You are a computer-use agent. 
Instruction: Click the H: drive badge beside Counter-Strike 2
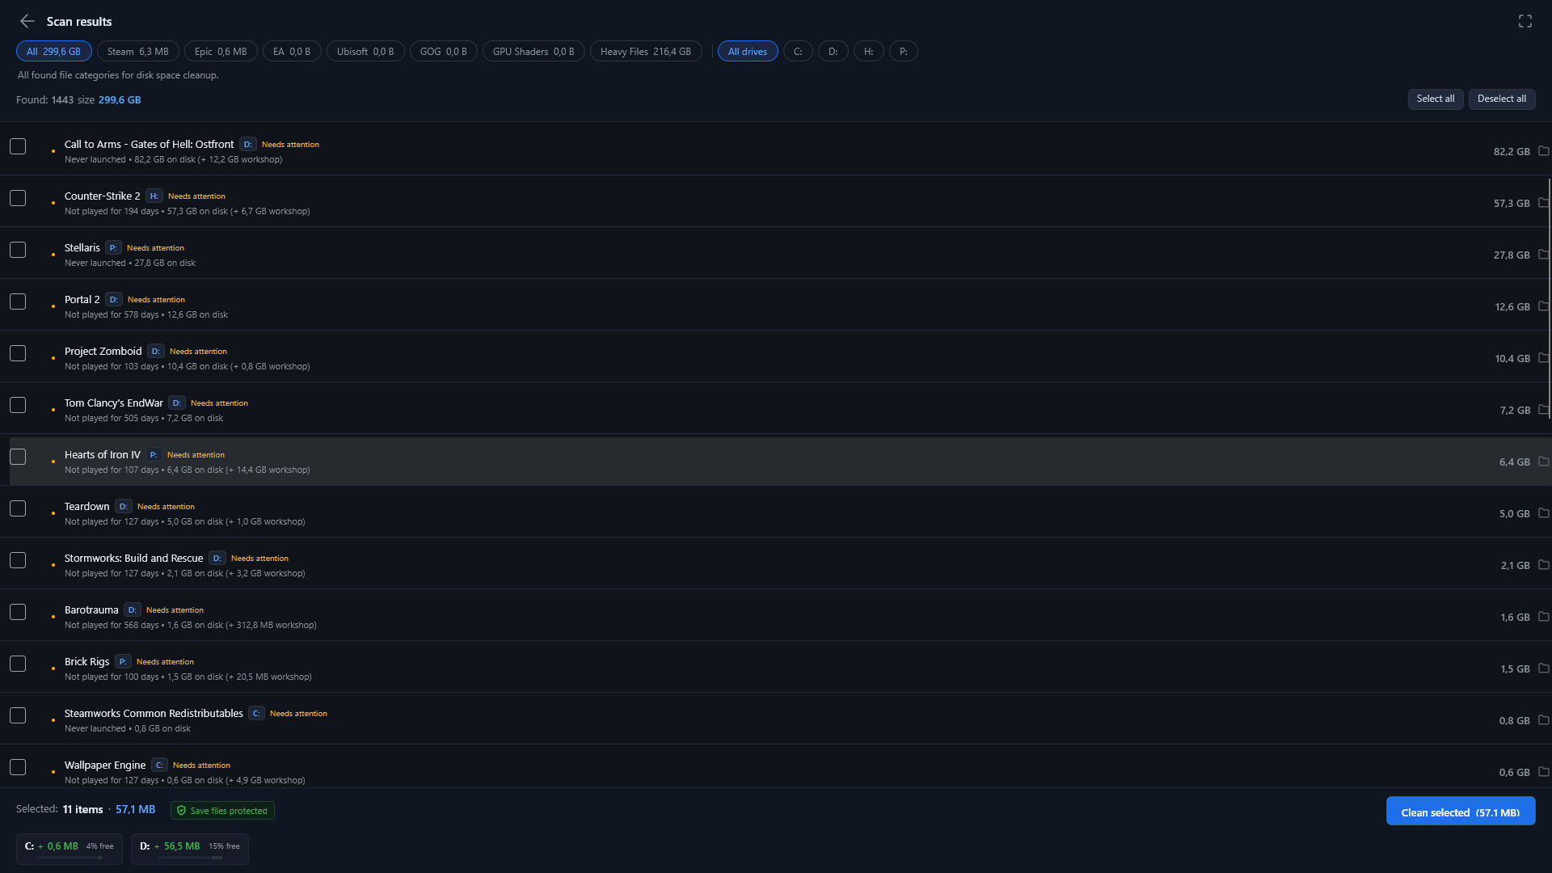(x=154, y=196)
